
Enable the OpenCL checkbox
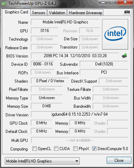pos(34,149)
